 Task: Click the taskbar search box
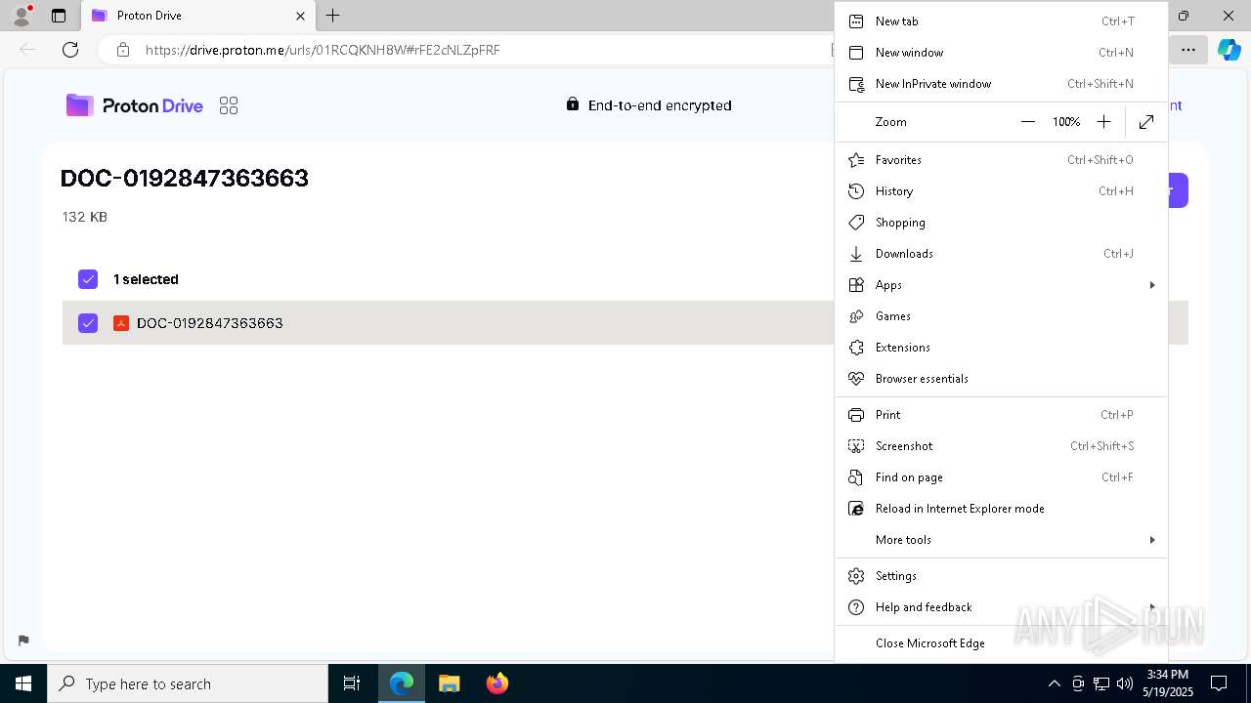coord(188,683)
